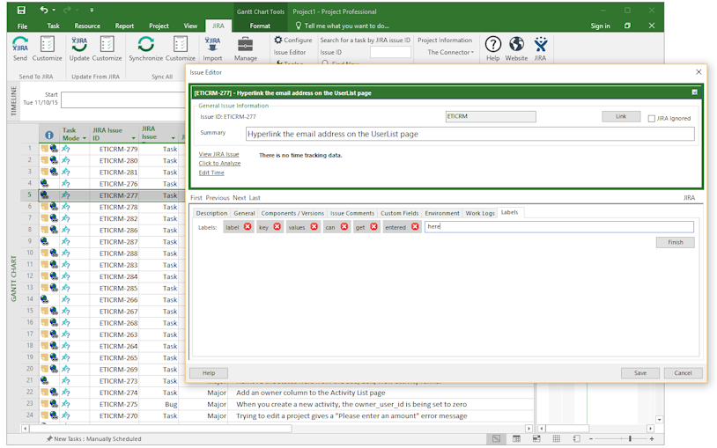Expand The Connector dropdown menu

pyautogui.click(x=450, y=53)
